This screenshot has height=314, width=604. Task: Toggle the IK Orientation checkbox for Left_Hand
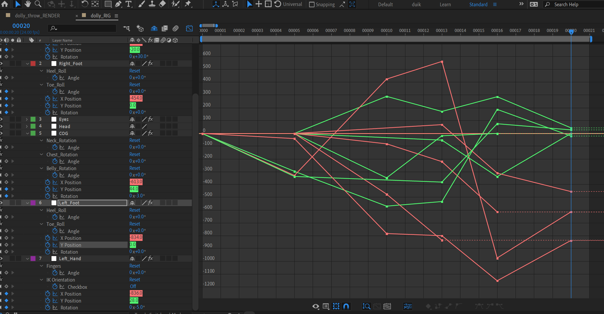tap(133, 286)
